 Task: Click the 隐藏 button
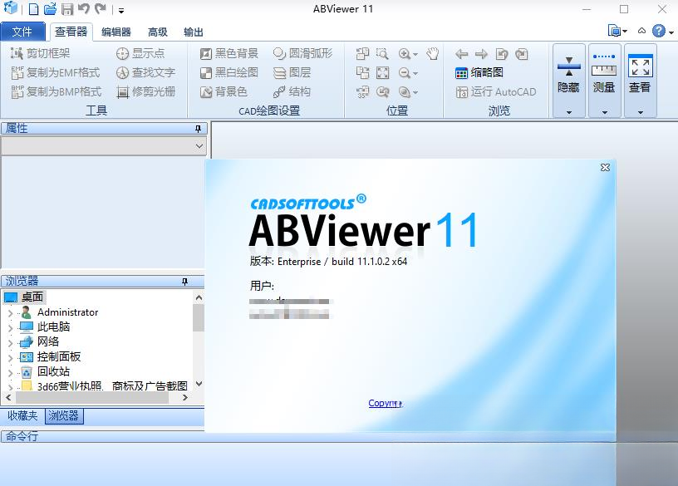pyautogui.click(x=568, y=75)
